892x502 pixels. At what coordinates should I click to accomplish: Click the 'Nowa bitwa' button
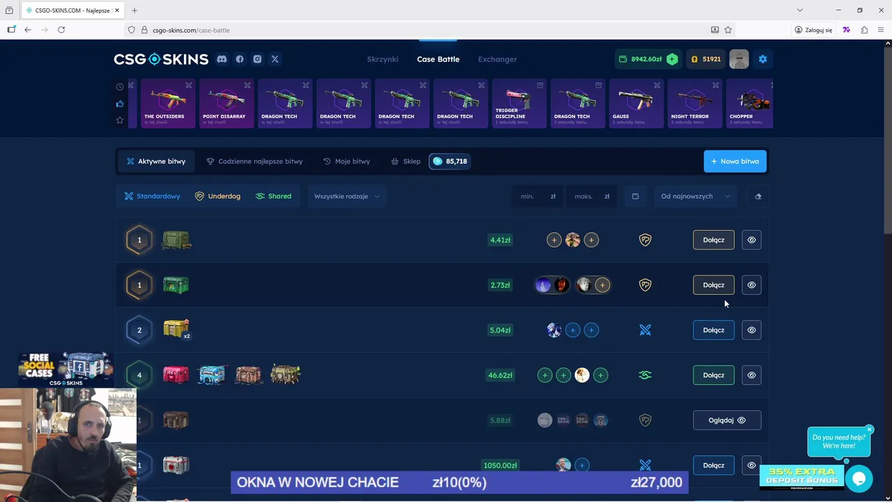pyautogui.click(x=735, y=161)
